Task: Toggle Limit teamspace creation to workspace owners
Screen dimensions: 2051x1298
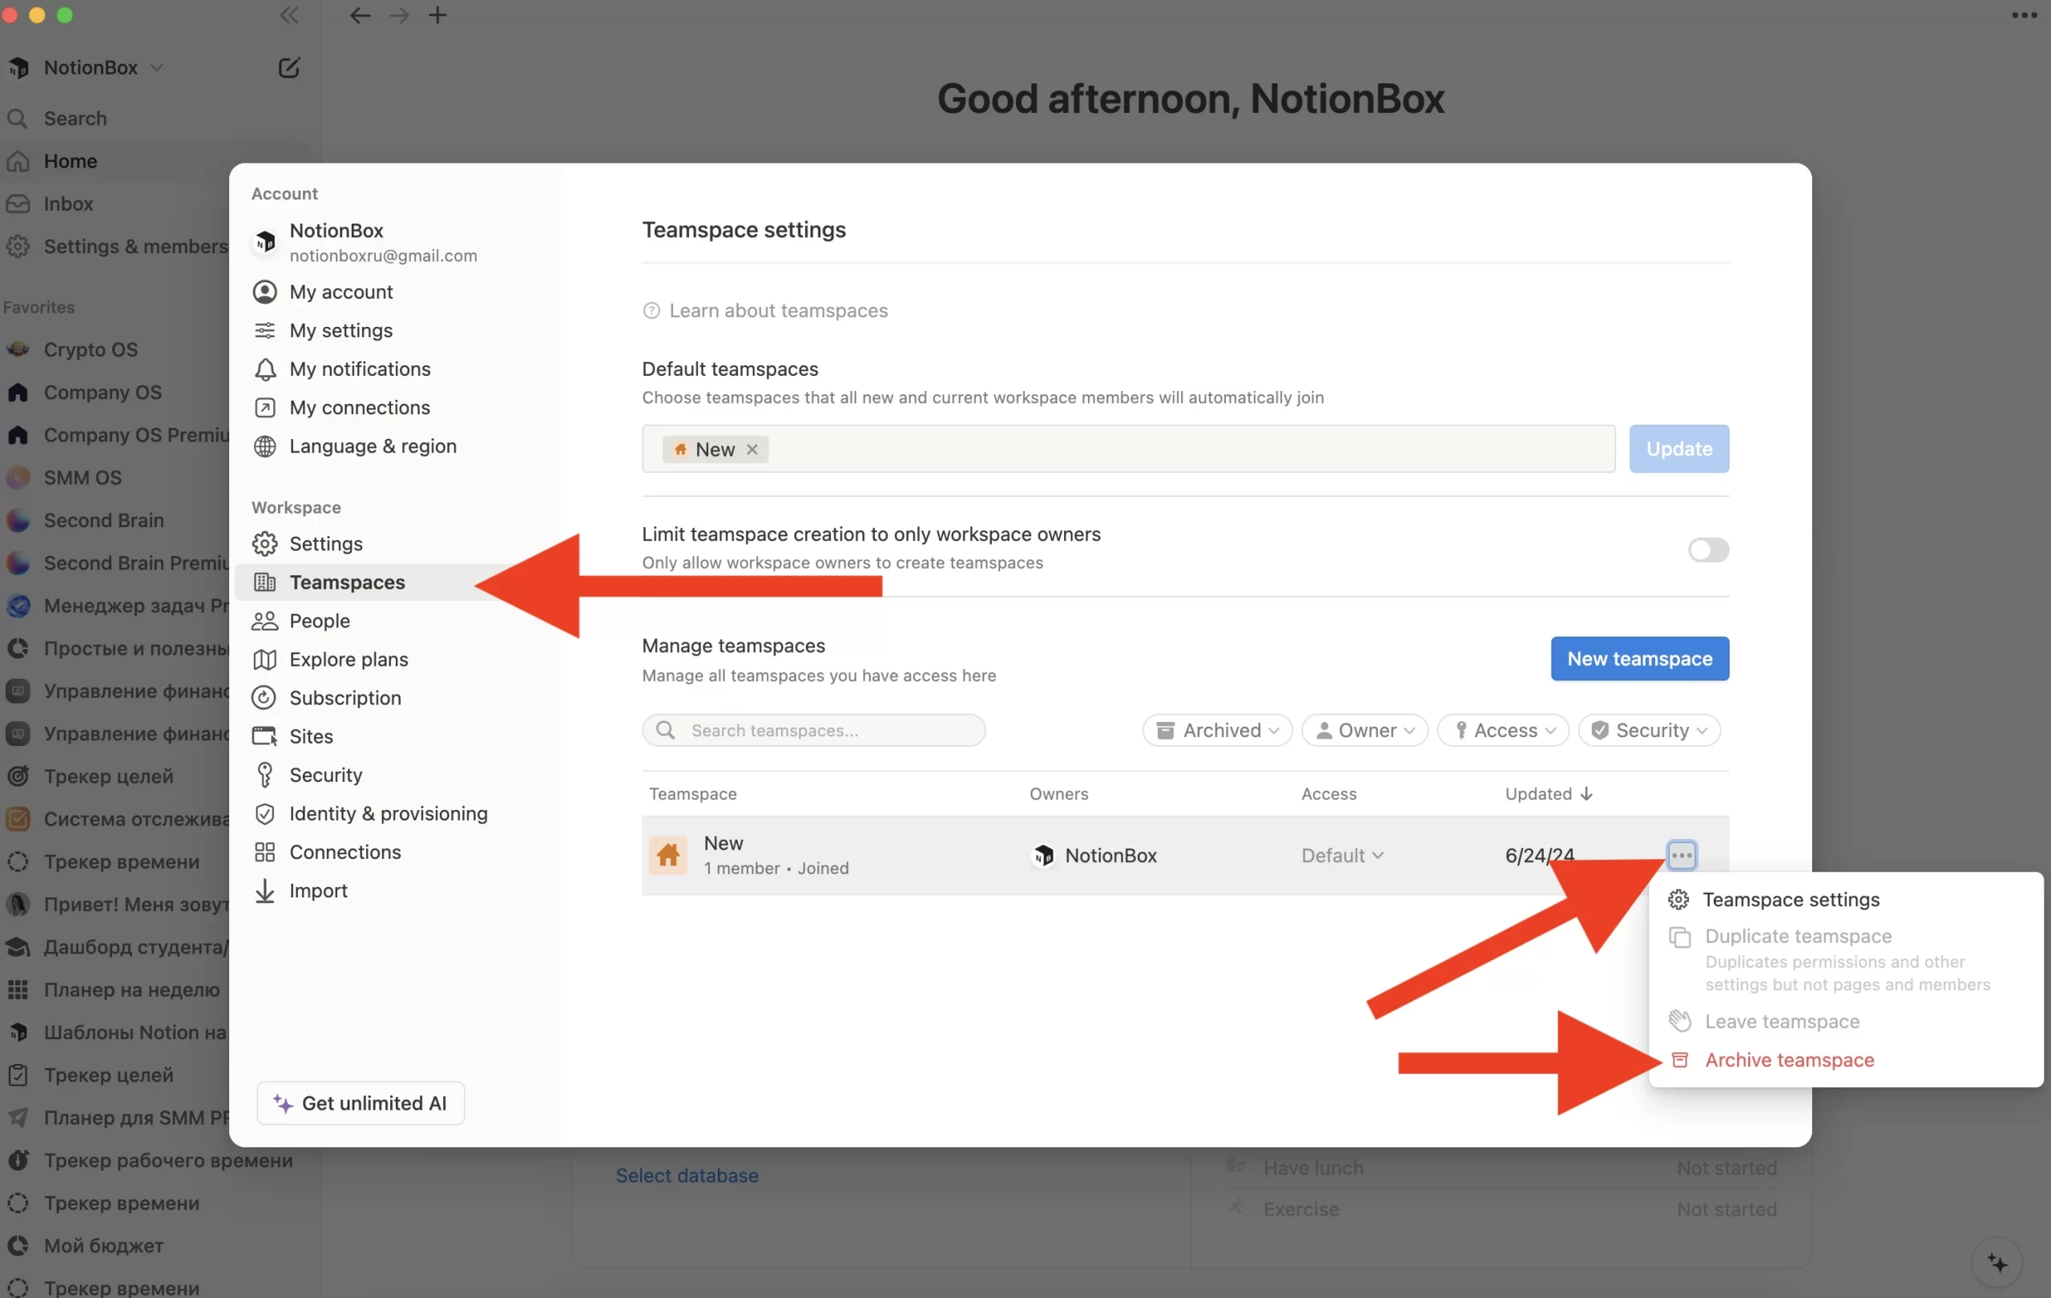Action: pos(1708,550)
